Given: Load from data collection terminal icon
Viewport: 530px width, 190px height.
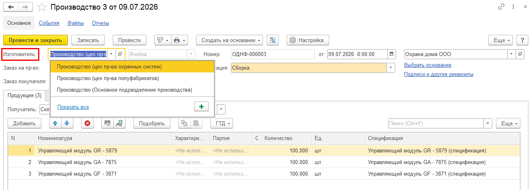Looking at the screenshot, I should click(119, 123).
